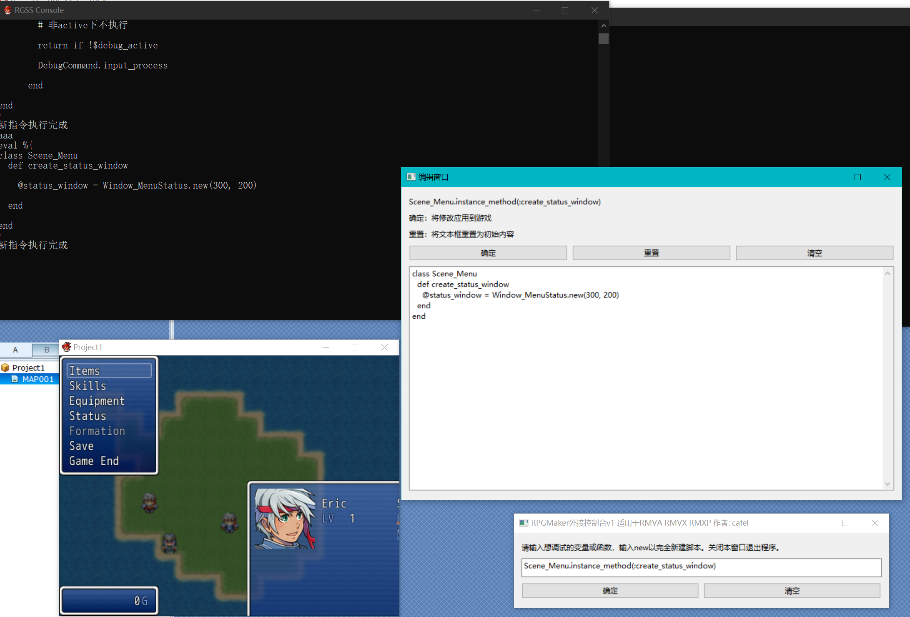The width and height of the screenshot is (910, 617).
Task: Click the Project1 folder icon in the tree
Action: 5,368
